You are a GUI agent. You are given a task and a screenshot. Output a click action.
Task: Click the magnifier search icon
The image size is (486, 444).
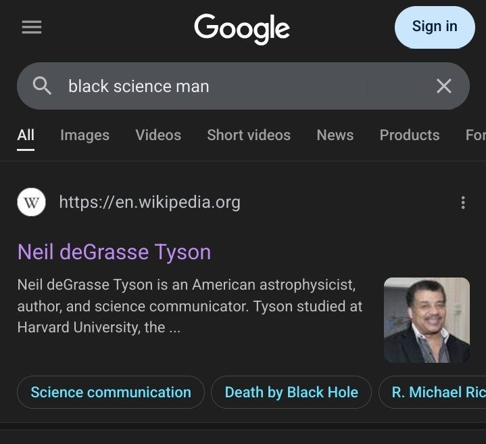42,86
